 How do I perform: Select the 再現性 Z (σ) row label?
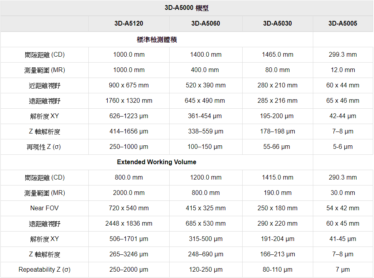click(45, 147)
